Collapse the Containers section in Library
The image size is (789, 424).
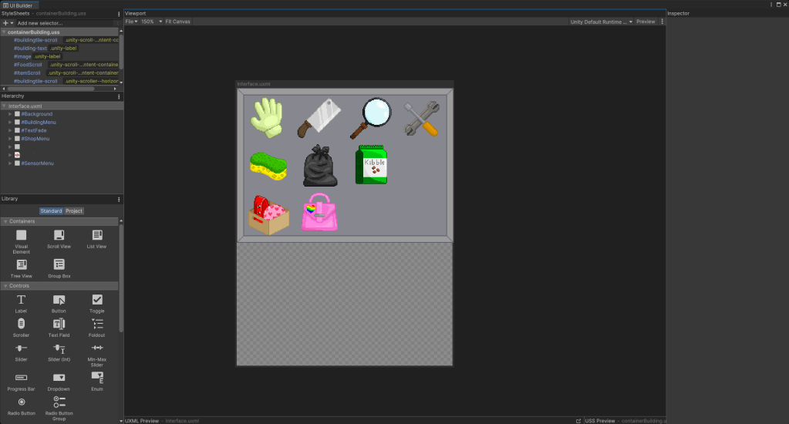(x=5, y=221)
